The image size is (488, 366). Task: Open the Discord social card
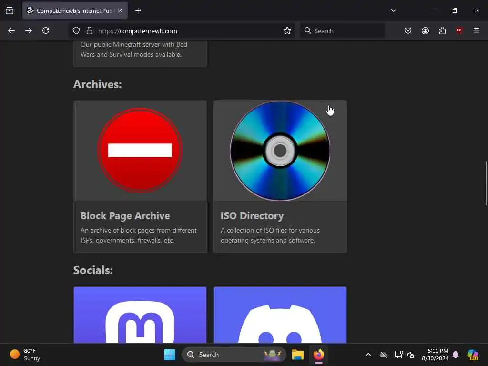pos(280,315)
